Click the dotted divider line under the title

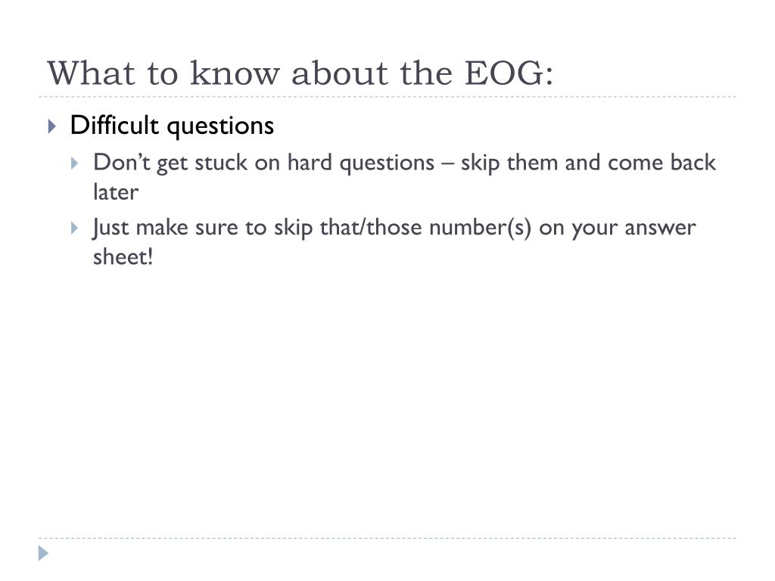click(387, 97)
